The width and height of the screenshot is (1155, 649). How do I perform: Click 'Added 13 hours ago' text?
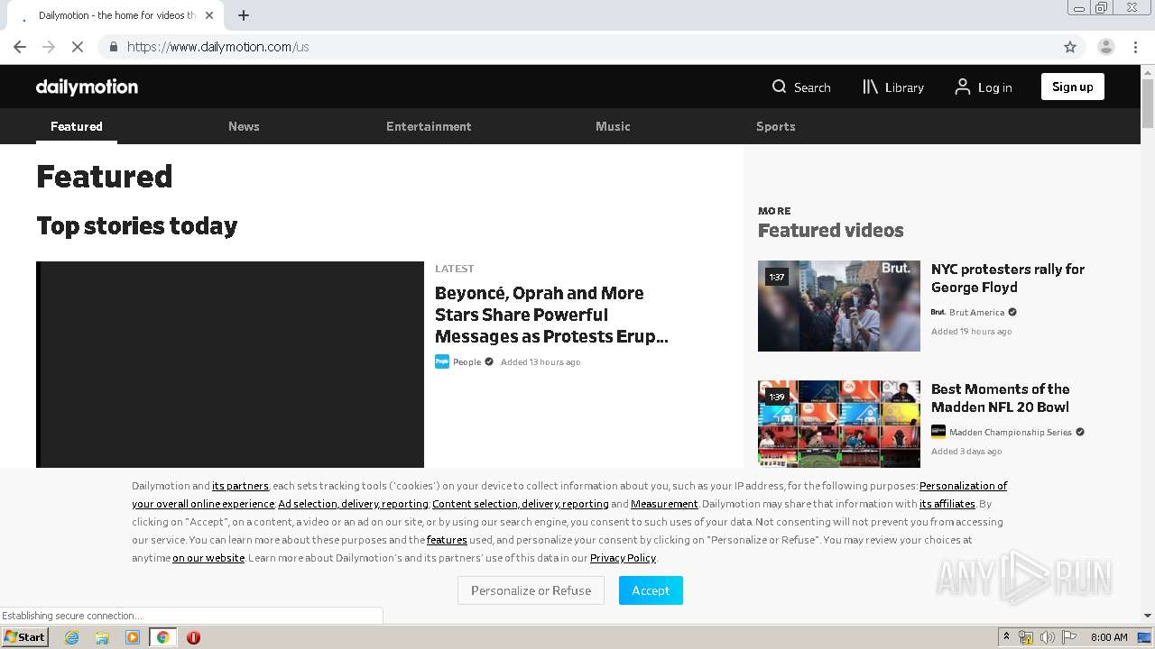tap(541, 362)
